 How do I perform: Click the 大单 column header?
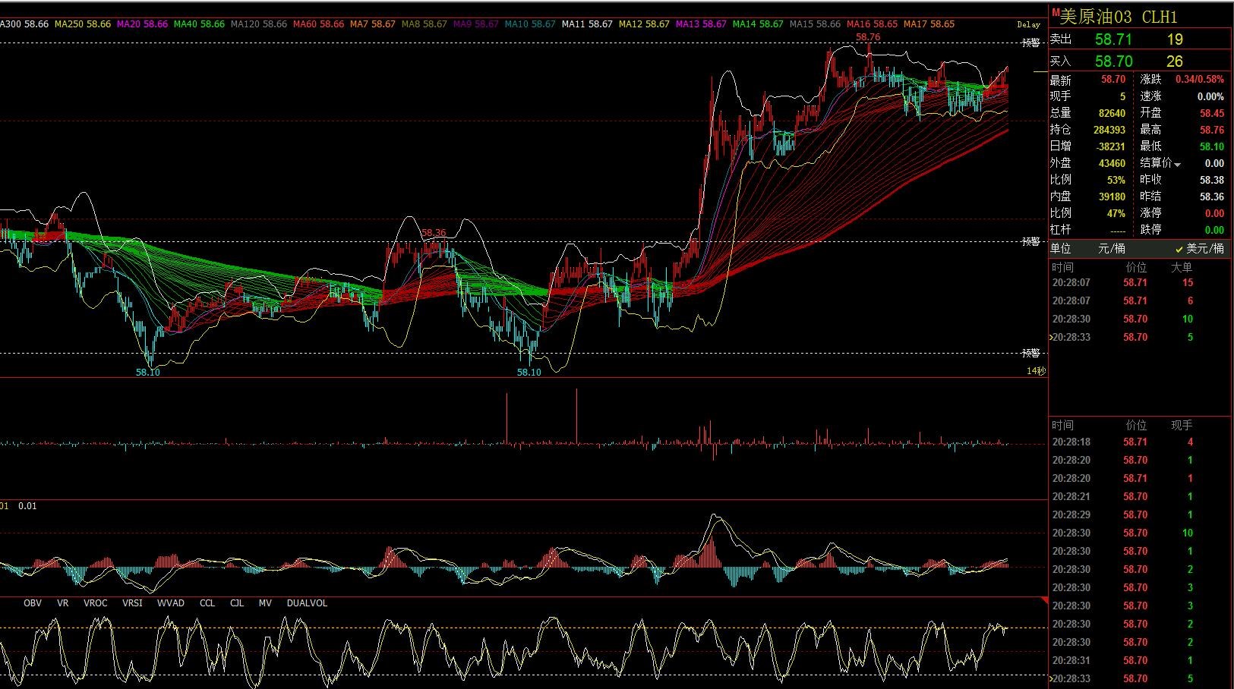(1182, 267)
